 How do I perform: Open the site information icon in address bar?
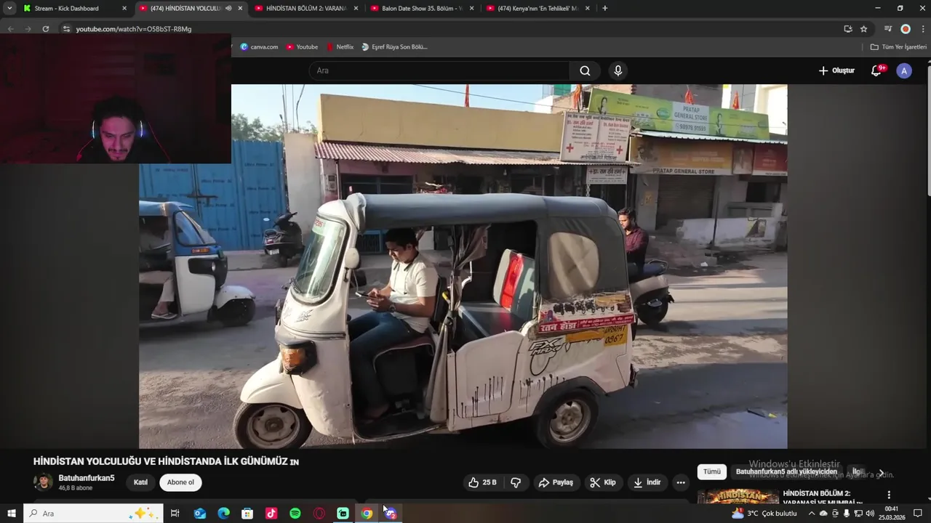(66, 28)
